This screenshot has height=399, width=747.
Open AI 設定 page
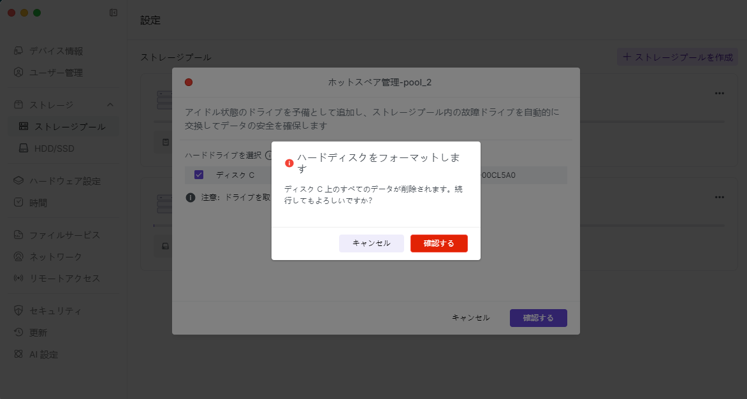coord(43,354)
